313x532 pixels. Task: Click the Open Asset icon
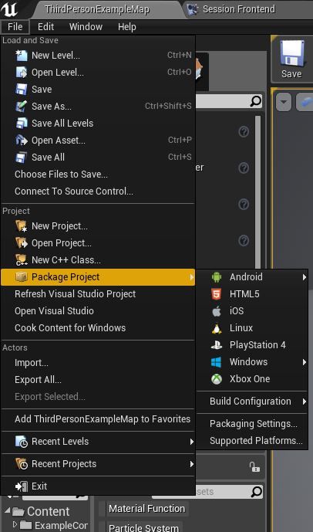pos(22,140)
